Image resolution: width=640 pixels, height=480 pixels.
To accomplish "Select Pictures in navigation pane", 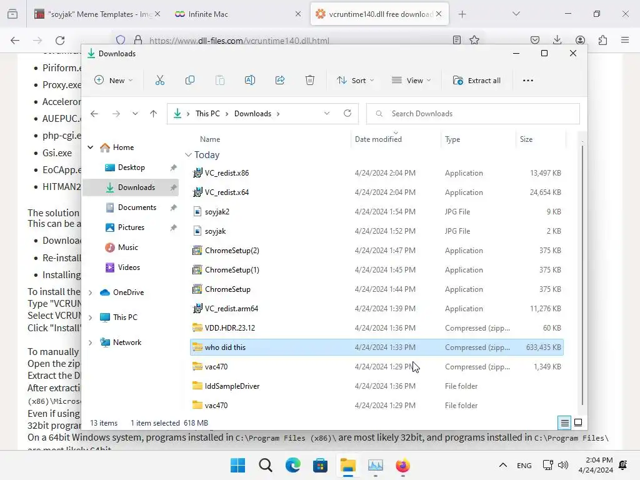I will 131,227.
